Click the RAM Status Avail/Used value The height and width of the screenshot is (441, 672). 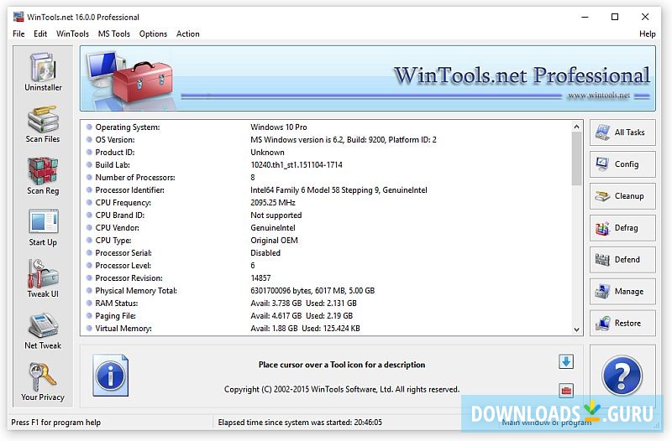pyautogui.click(x=303, y=304)
